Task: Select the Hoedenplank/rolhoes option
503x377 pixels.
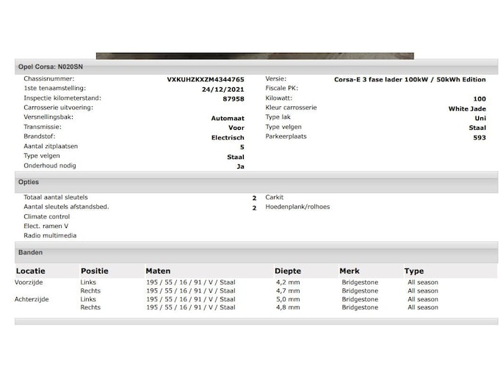Action: point(297,207)
